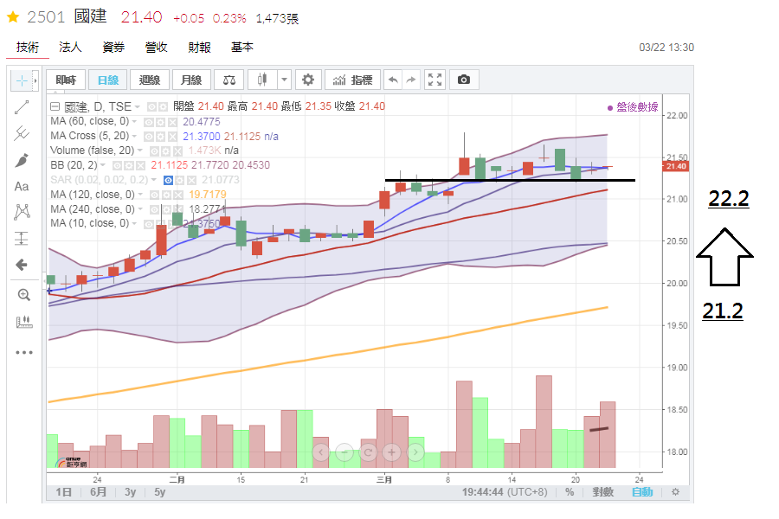The height and width of the screenshot is (519, 779).
Task: Activate the zoom-in magnifier tool
Action: tap(23, 295)
